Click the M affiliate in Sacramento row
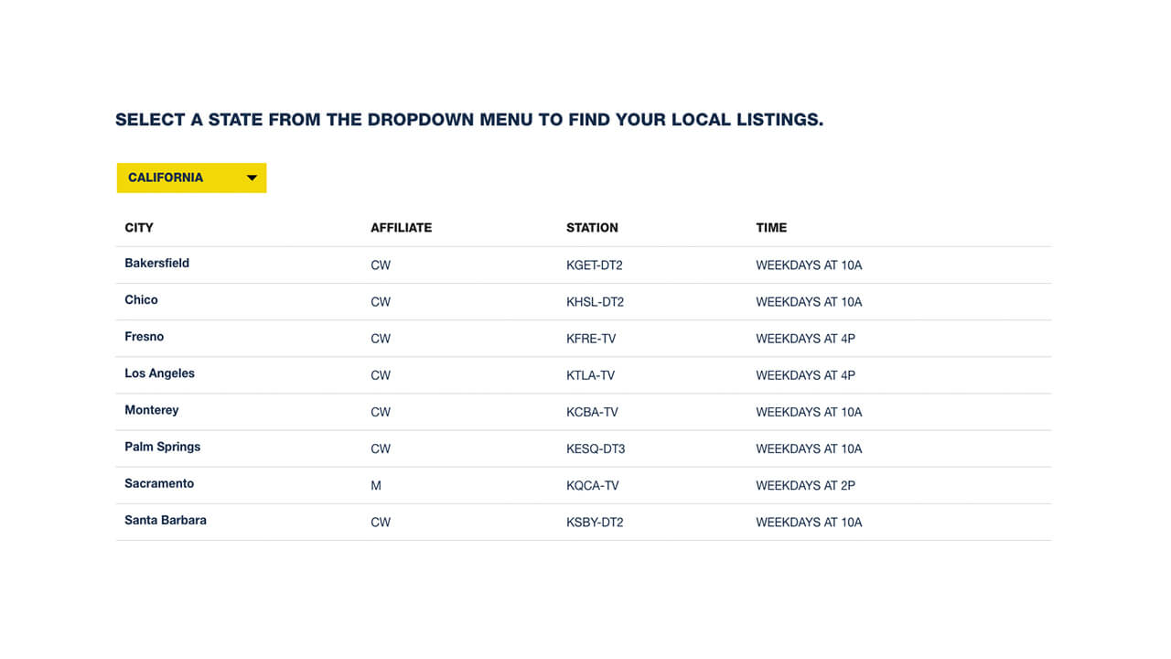The height and width of the screenshot is (659, 1171). [x=376, y=485]
